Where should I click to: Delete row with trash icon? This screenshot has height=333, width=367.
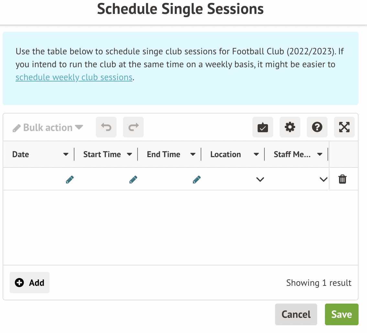click(x=342, y=179)
